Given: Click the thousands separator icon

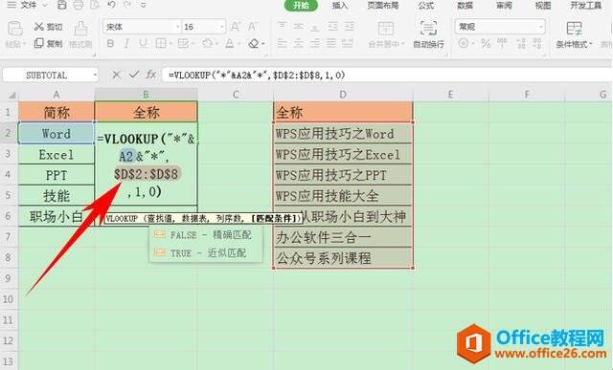Looking at the screenshot, I should point(502,43).
